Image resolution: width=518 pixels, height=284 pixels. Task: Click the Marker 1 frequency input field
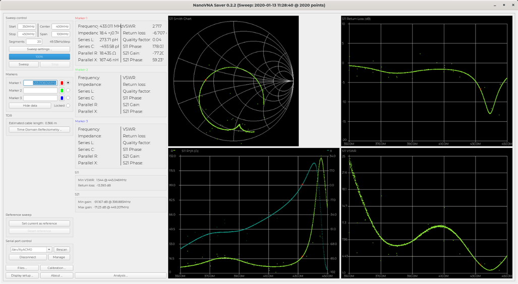(x=40, y=83)
